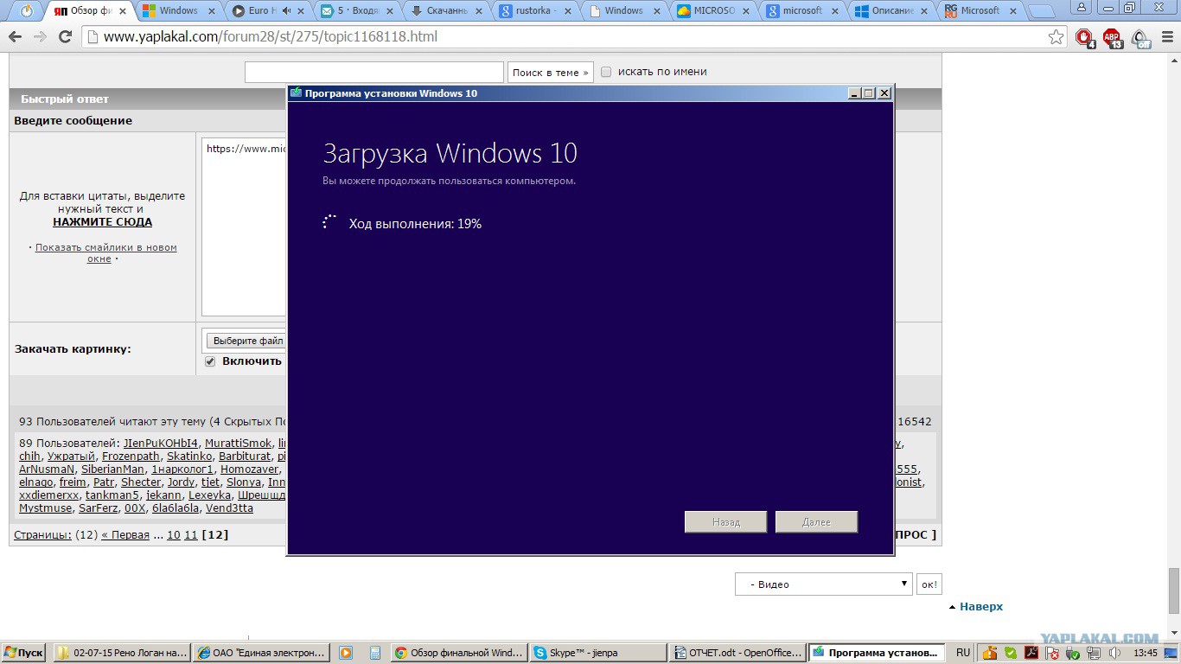Open 'Показать смайлики в новом окне' link
The image size is (1181, 664).
coord(105,252)
